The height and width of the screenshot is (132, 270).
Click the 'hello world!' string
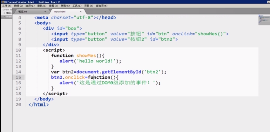[x=96, y=61]
